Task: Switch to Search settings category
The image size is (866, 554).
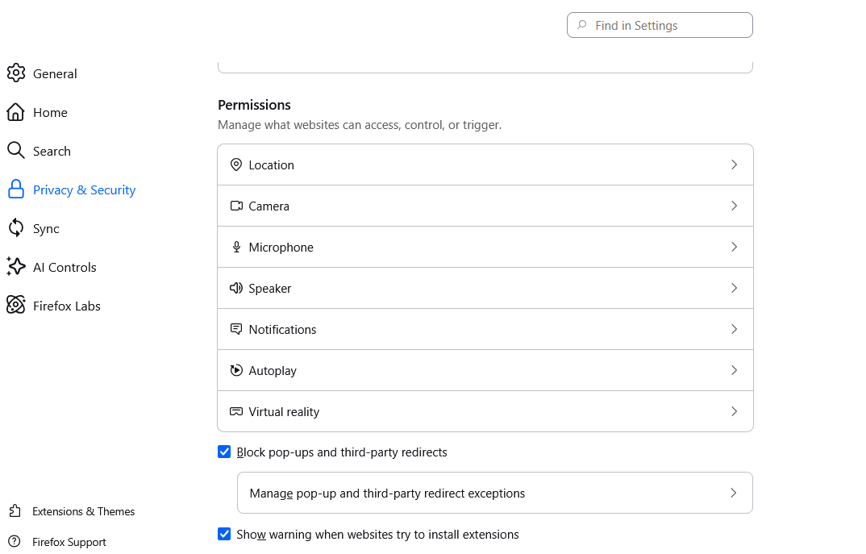Action: click(52, 151)
